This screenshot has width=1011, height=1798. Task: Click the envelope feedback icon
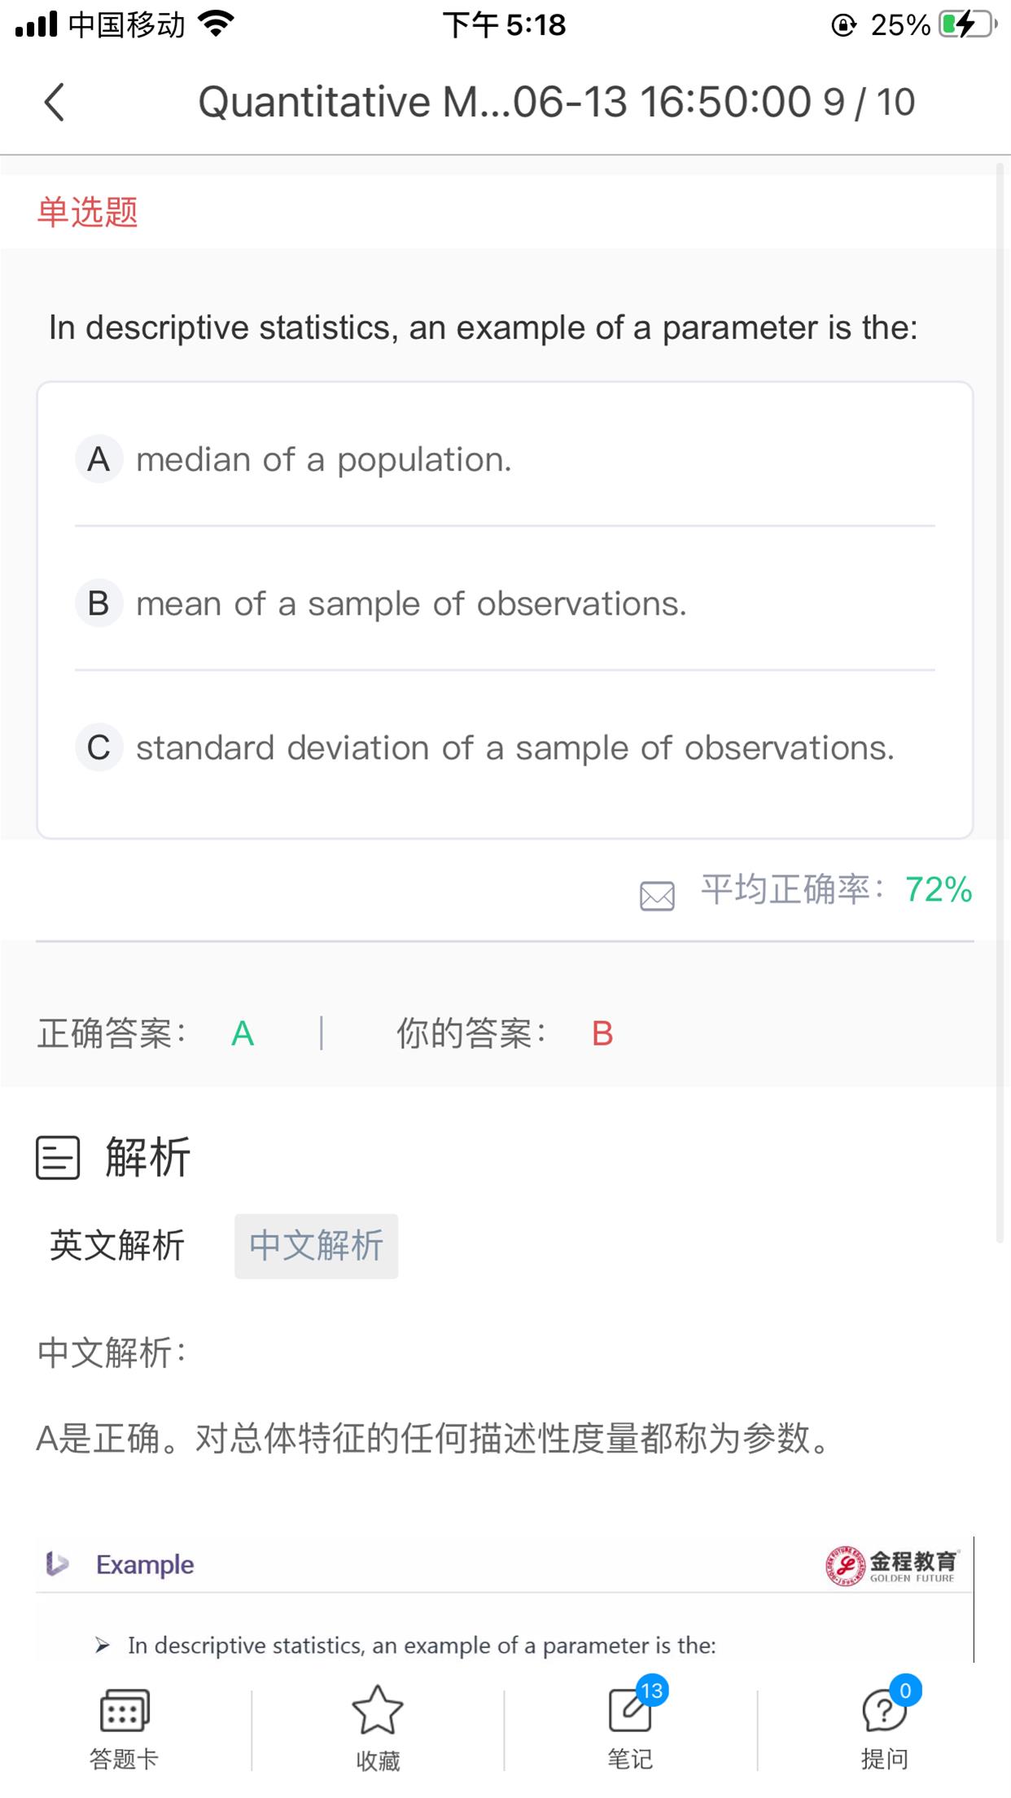point(657,896)
